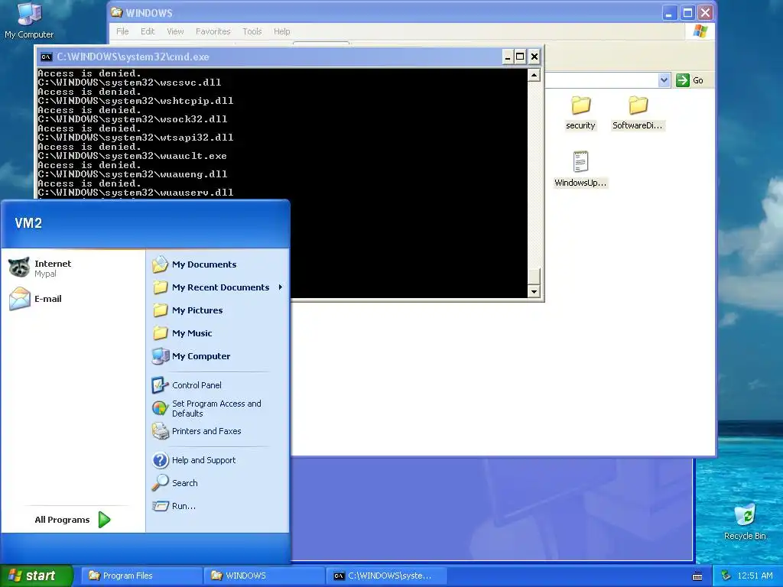This screenshot has height=587, width=783.
Task: Click the keyboard icon in taskbar
Action: [x=697, y=576]
